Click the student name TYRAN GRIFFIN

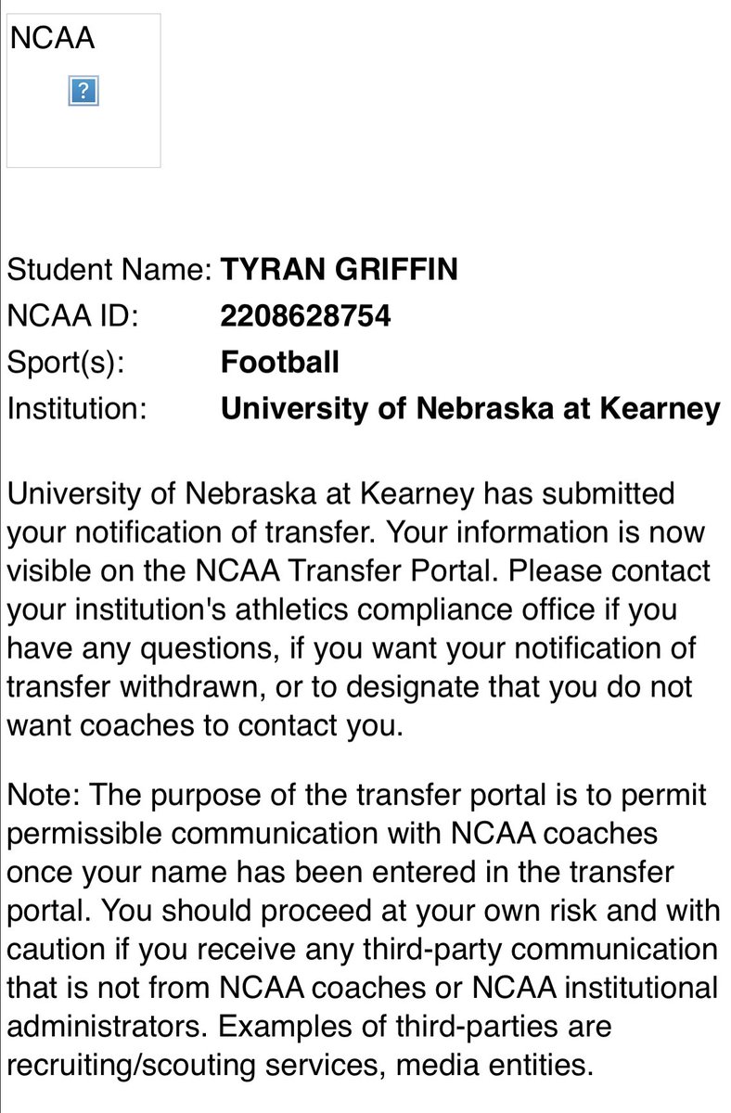[339, 270]
